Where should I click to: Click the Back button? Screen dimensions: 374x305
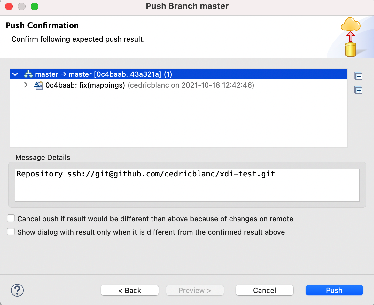pos(130,290)
